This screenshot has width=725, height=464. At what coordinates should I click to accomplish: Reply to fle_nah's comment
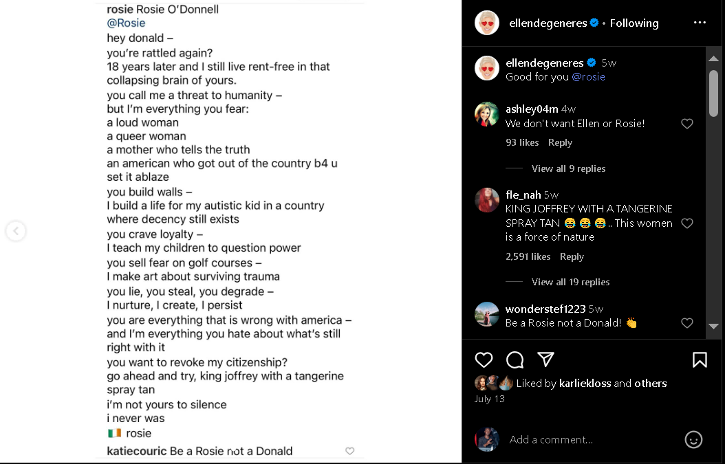click(x=572, y=256)
